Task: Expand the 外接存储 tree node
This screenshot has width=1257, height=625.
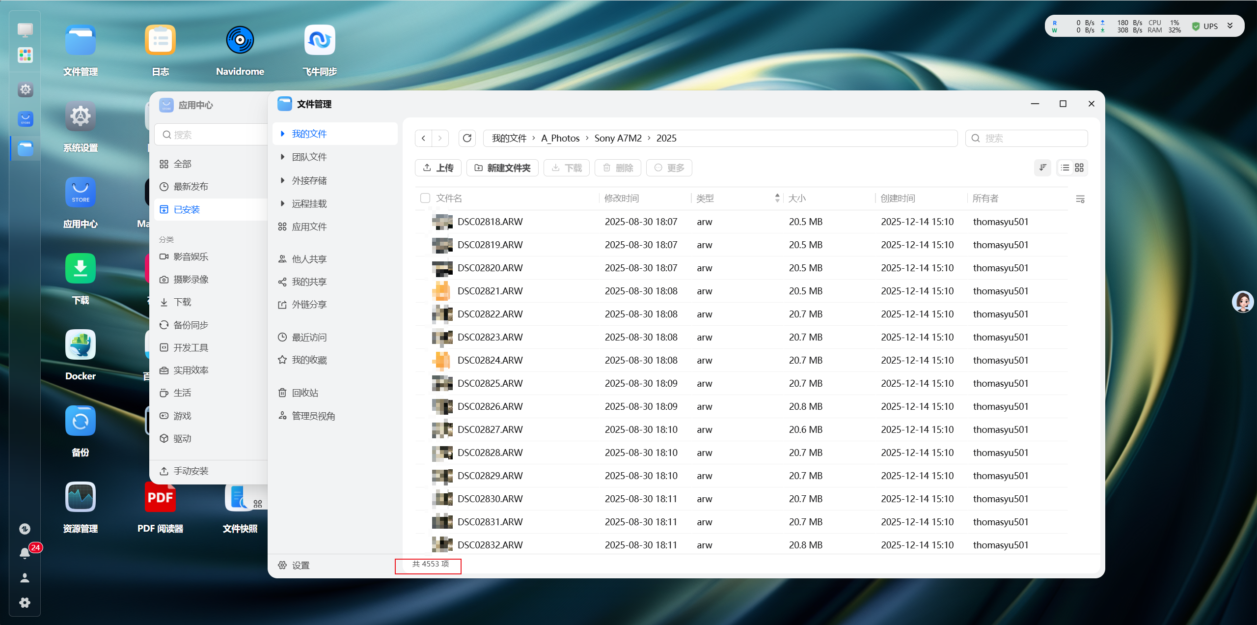Action: tap(282, 180)
